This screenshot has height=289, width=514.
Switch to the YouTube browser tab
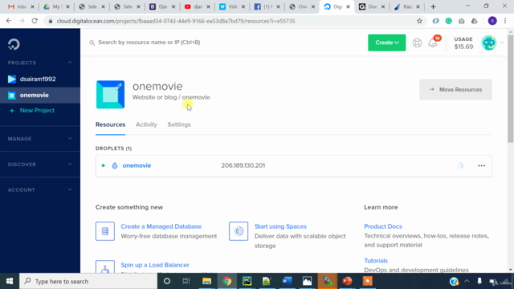tap(197, 6)
